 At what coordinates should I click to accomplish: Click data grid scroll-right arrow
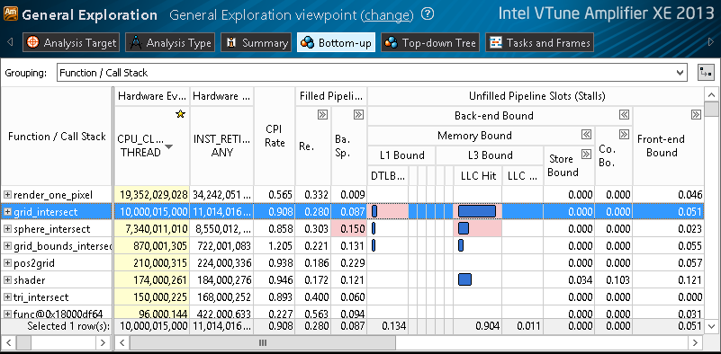pyautogui.click(x=696, y=342)
